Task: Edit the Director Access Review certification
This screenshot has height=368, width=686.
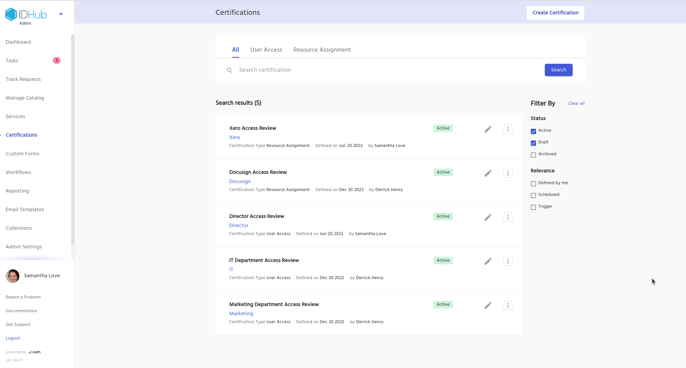Action: 488,217
